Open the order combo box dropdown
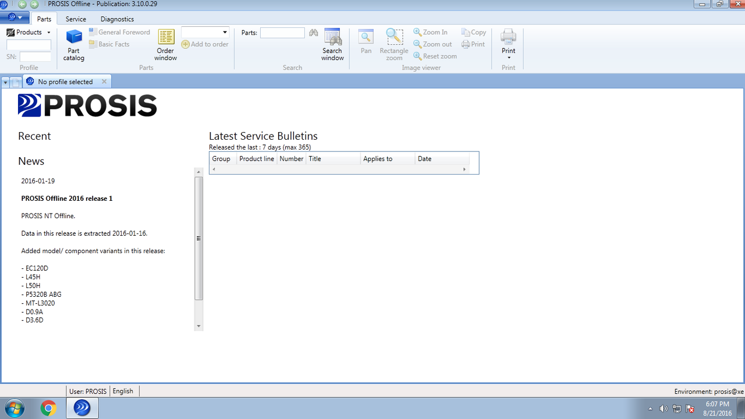This screenshot has width=745, height=419. [225, 33]
